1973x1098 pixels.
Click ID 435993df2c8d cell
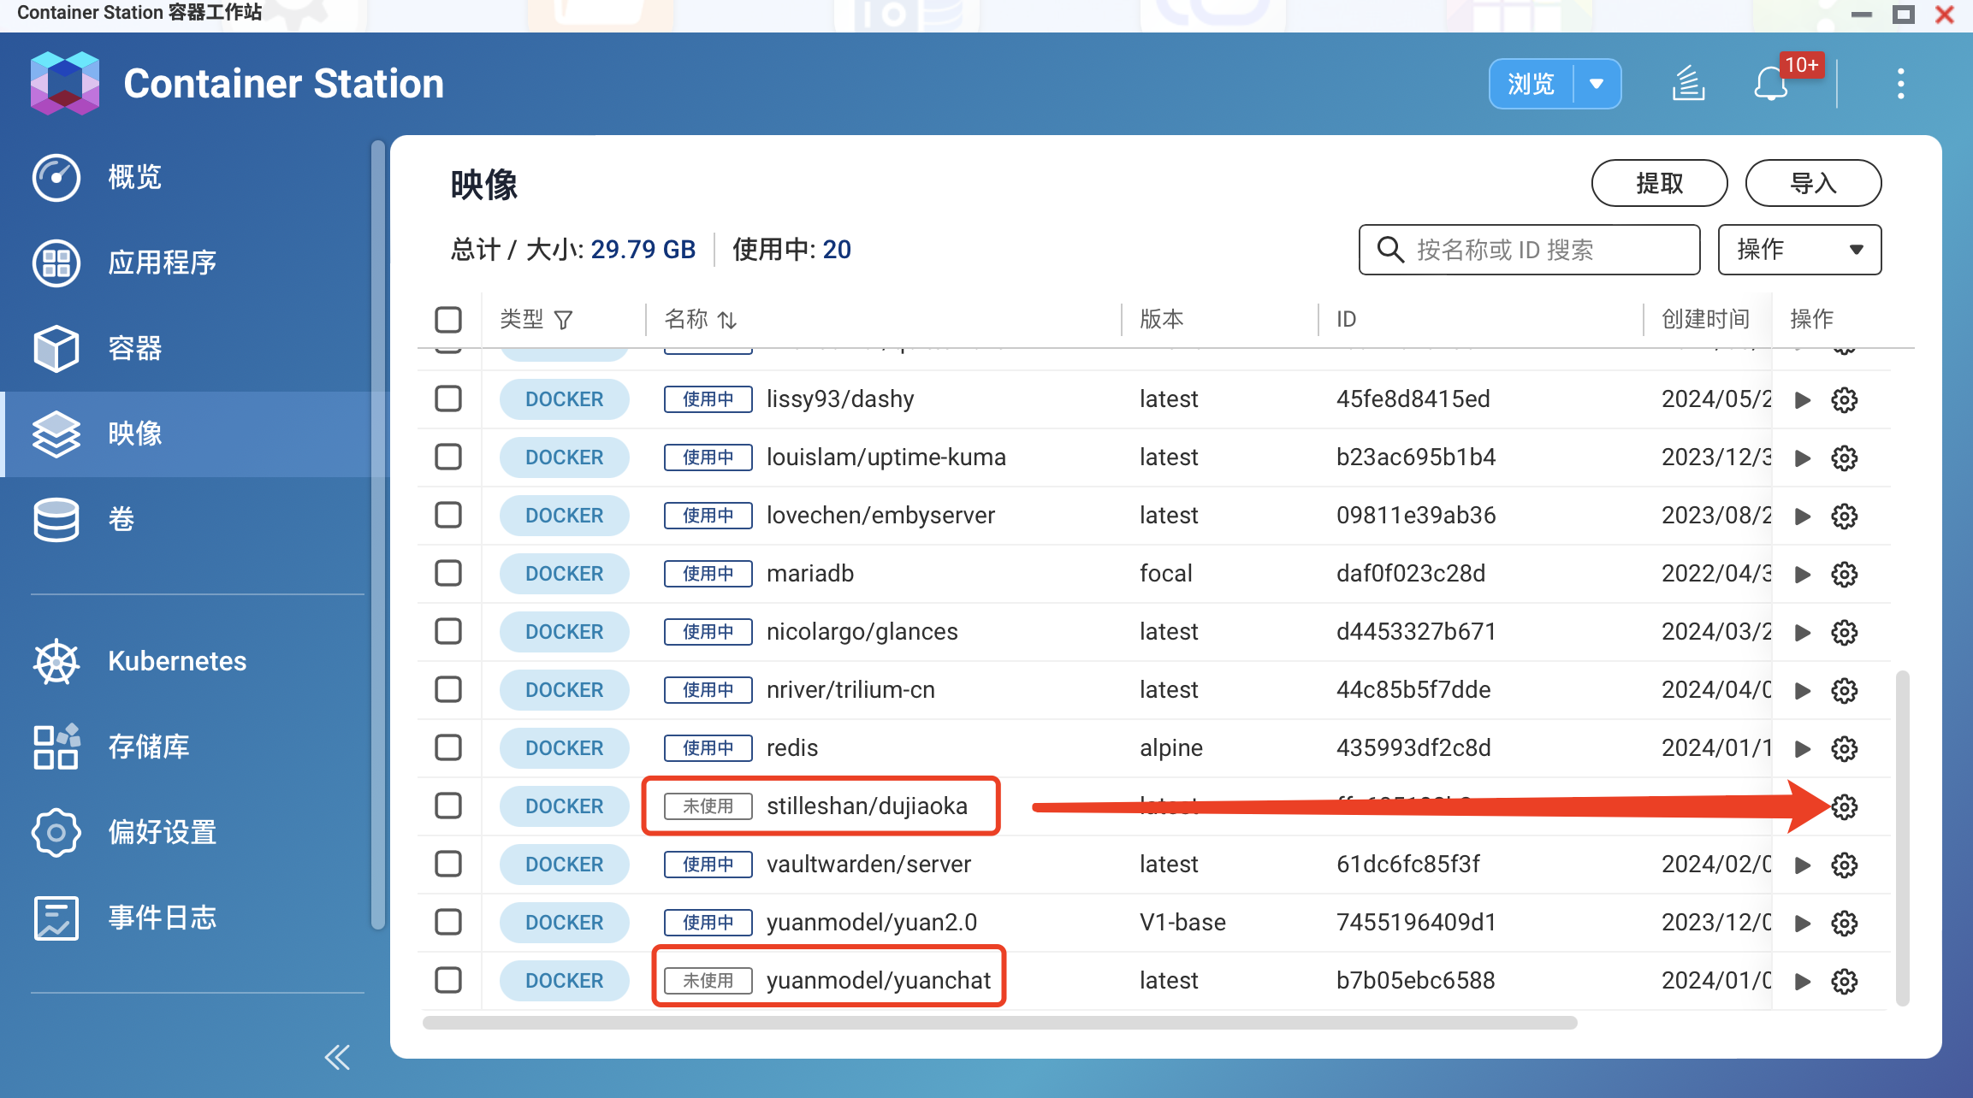(x=1413, y=747)
